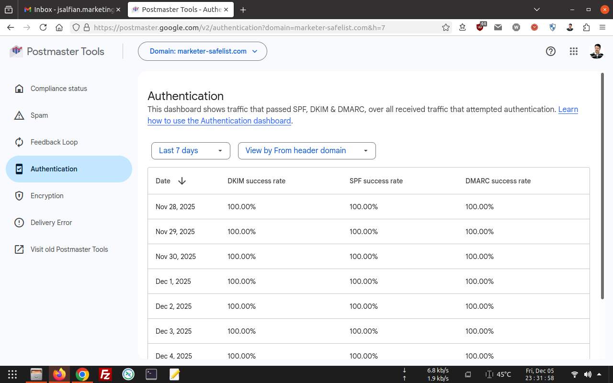This screenshot has height=383, width=613.
Task: Toggle Date column sort arrow
Action: (x=182, y=181)
